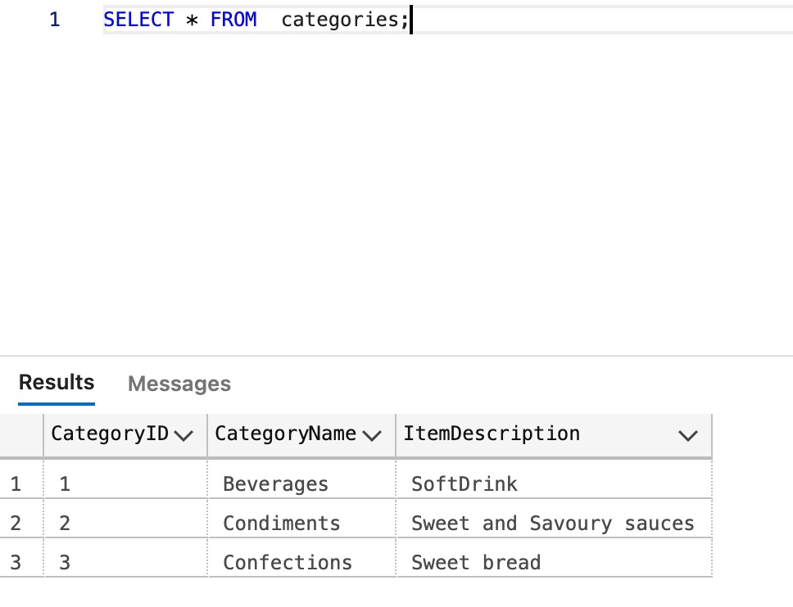Viewport: 793px width, 607px height.
Task: Place cursor on the SELECT keyword
Action: coord(138,20)
